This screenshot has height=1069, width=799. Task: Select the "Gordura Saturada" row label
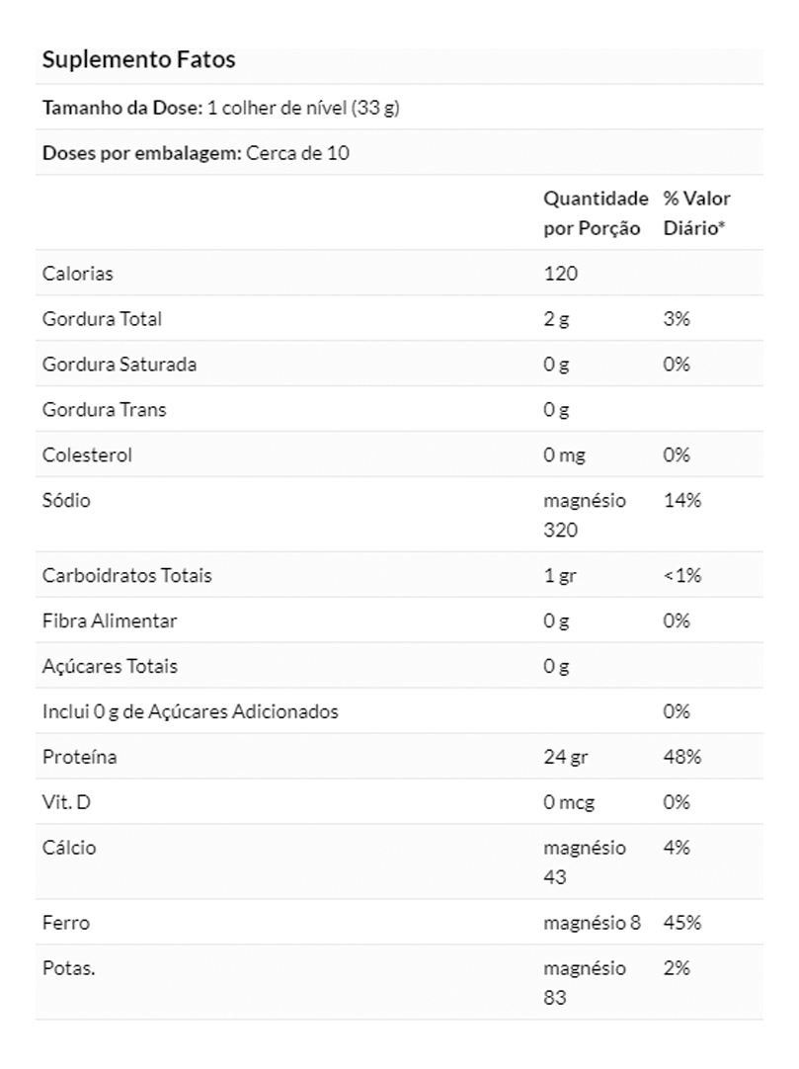click(119, 364)
